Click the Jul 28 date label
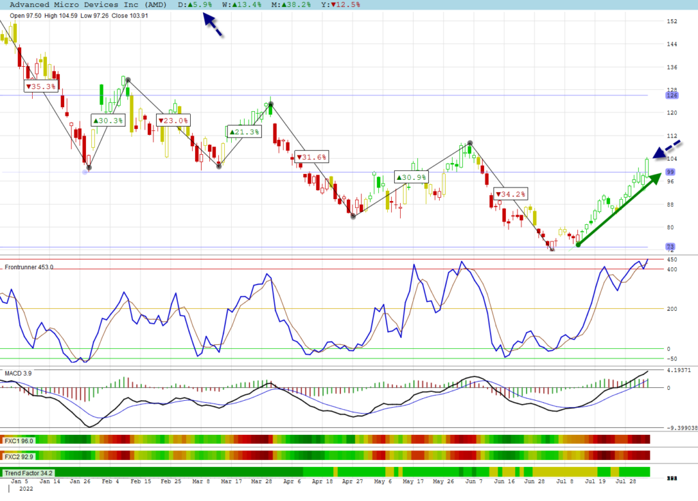The width and height of the screenshot is (698, 501). point(626,481)
